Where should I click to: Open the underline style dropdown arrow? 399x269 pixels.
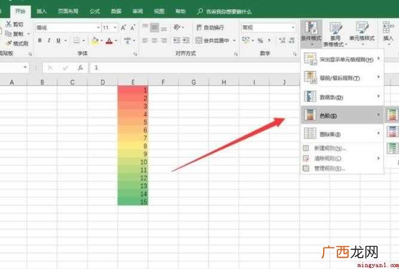point(65,41)
